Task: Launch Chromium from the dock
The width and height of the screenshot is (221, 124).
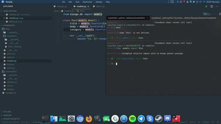Action: (x=80, y=119)
